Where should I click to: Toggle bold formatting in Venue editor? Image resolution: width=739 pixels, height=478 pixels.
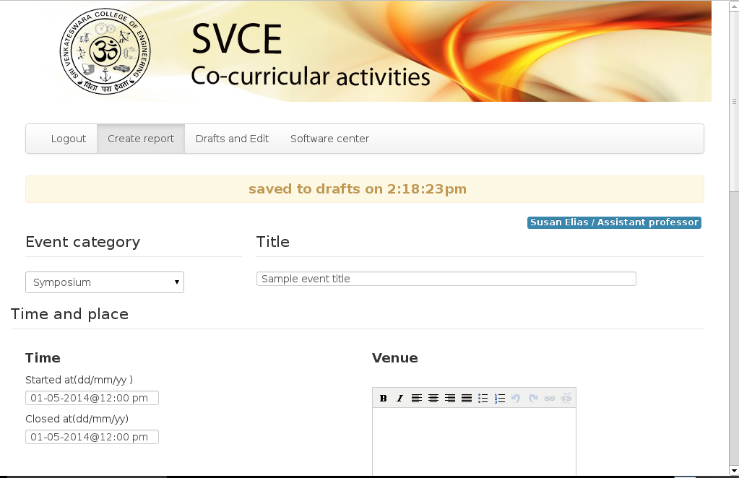pyautogui.click(x=383, y=398)
